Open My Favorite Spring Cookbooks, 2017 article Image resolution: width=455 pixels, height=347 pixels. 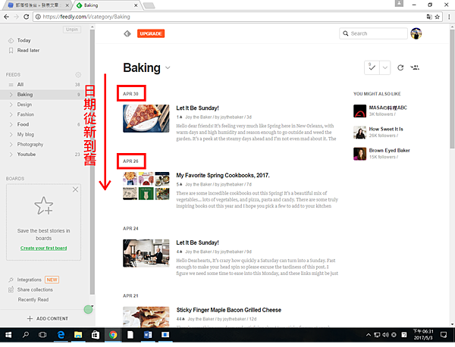coord(223,175)
